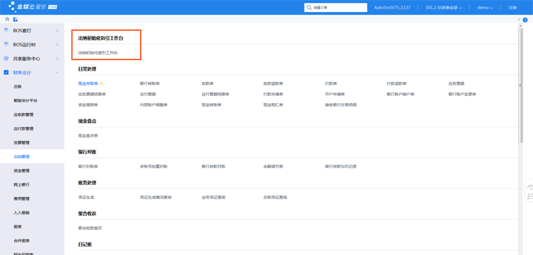Select 费用管理 in the sidebar
The height and width of the screenshot is (255, 533).
(x=22, y=199)
